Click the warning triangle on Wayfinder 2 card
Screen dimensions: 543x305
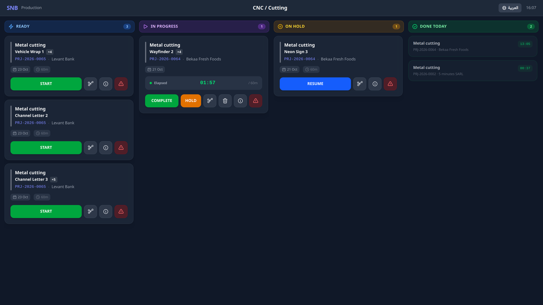coord(256,101)
